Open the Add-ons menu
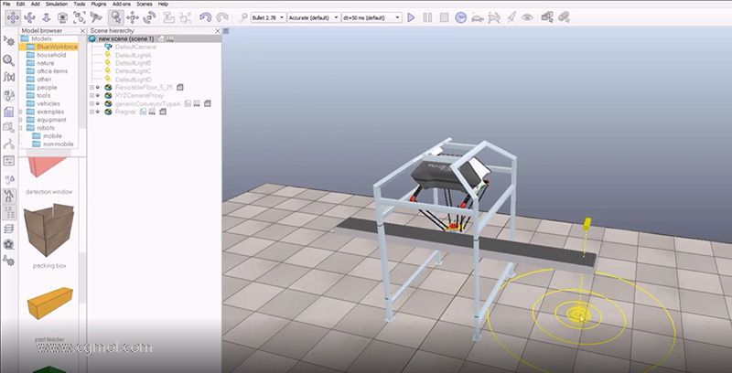 pos(122,4)
